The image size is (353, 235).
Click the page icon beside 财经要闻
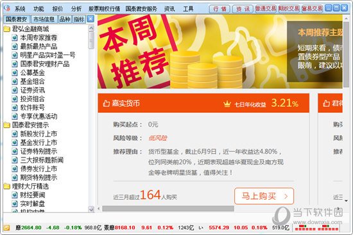pos(15,195)
